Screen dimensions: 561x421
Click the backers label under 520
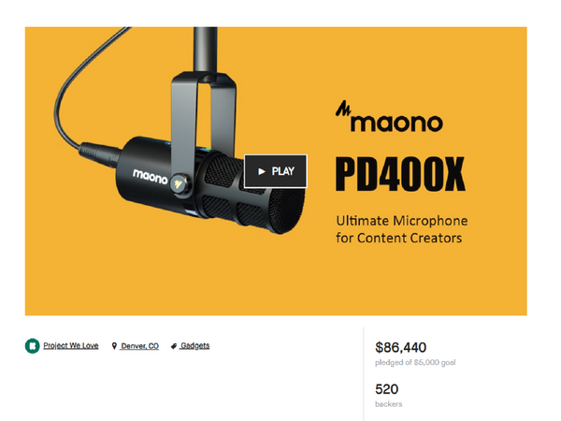[x=389, y=404]
